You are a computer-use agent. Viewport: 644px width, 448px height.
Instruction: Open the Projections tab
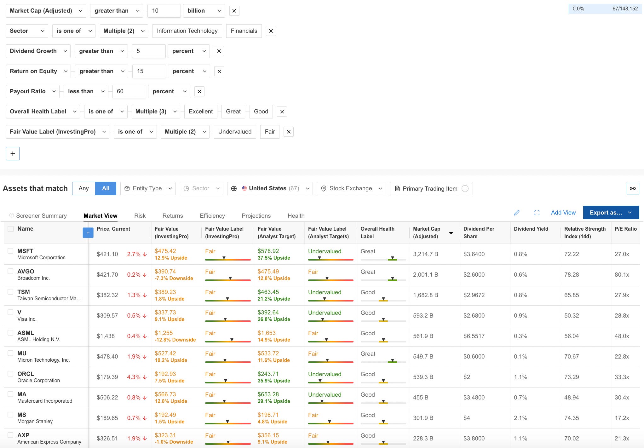click(x=256, y=216)
